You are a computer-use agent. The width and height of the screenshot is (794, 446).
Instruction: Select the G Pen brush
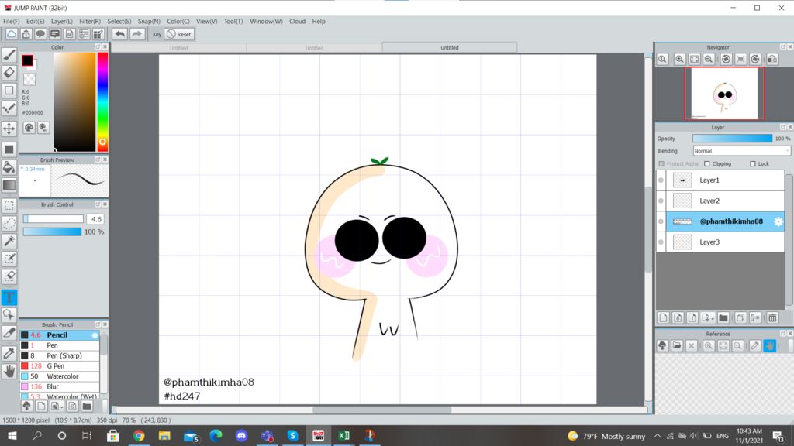click(60, 366)
